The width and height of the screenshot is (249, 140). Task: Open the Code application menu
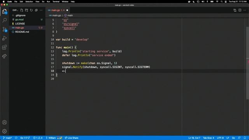9,2
